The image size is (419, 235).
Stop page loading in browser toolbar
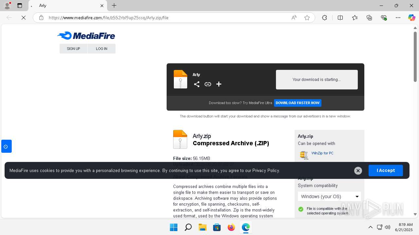click(x=24, y=18)
